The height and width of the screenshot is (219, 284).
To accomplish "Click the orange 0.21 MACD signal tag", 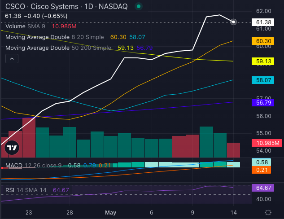I will pyautogui.click(x=261, y=170).
